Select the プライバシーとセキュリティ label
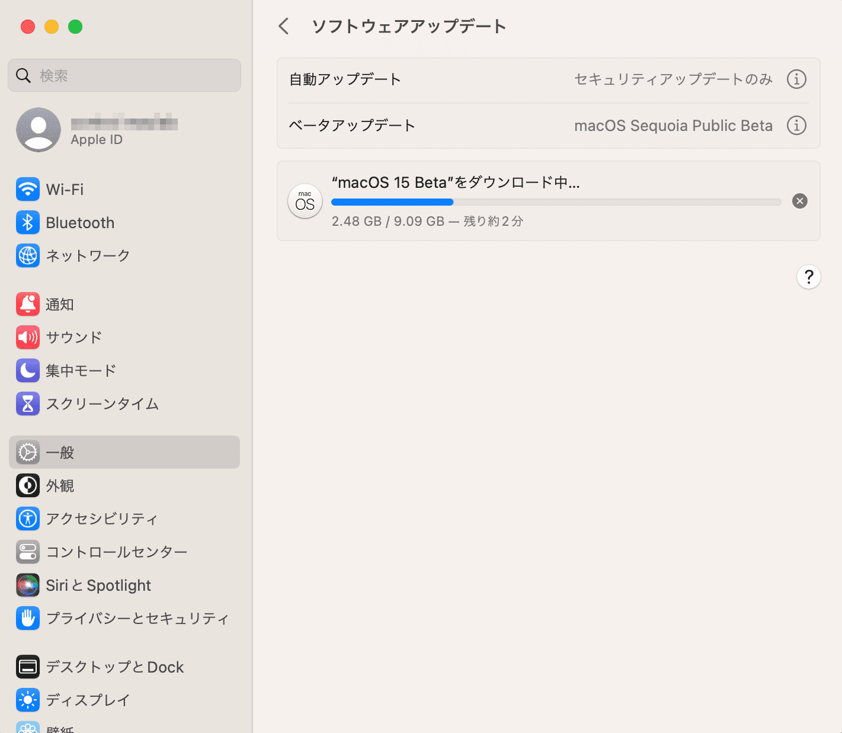This screenshot has height=733, width=842. (x=137, y=618)
